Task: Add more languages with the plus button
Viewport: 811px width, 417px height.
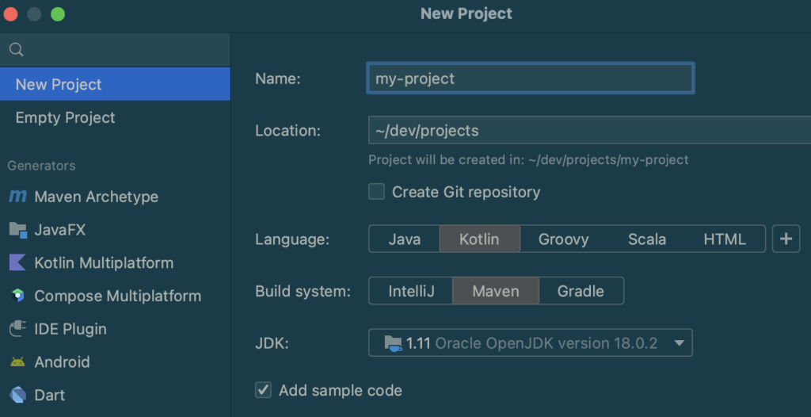Action: [786, 239]
